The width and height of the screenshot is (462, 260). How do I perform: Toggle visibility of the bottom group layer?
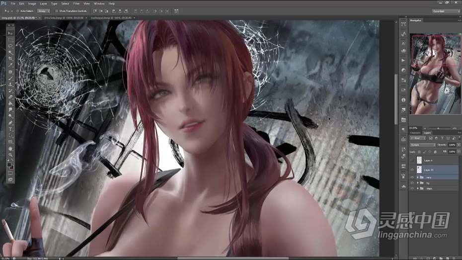[x=412, y=188]
